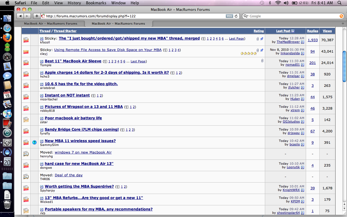Sort by the Thread Starter header link
This screenshot has width=347, height=217.
pyautogui.click(x=65, y=31)
